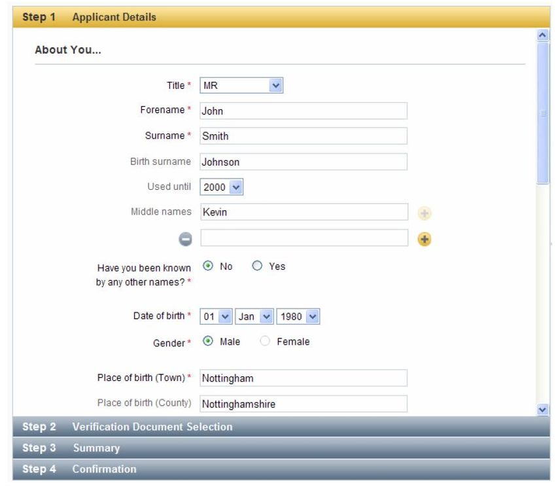This screenshot has width=556, height=489.
Task: Open the Used until year dropdown
Action: tap(221, 187)
